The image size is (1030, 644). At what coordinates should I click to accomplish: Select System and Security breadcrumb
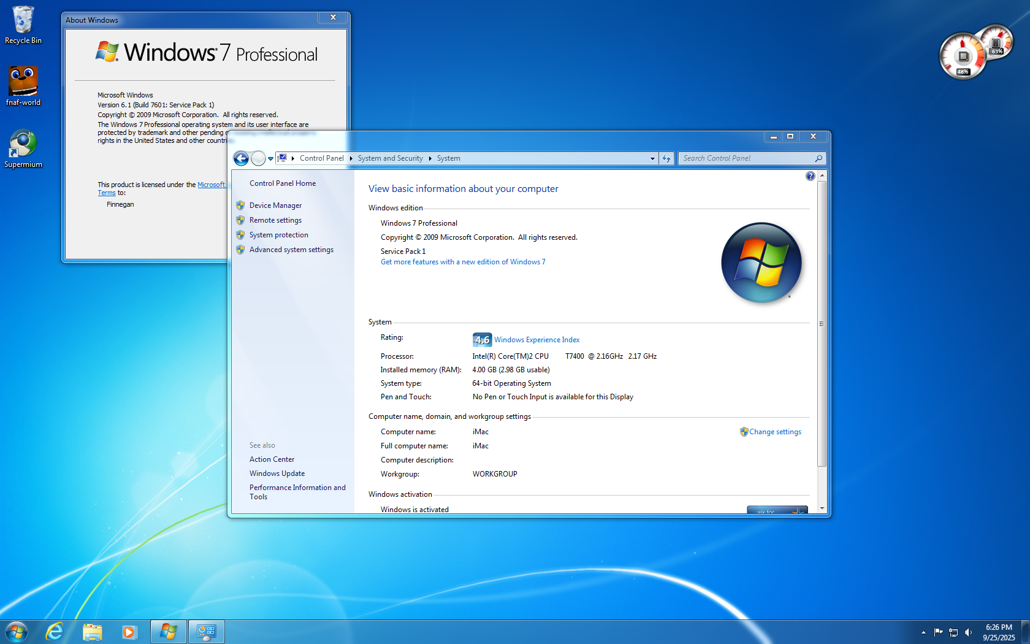click(x=390, y=158)
